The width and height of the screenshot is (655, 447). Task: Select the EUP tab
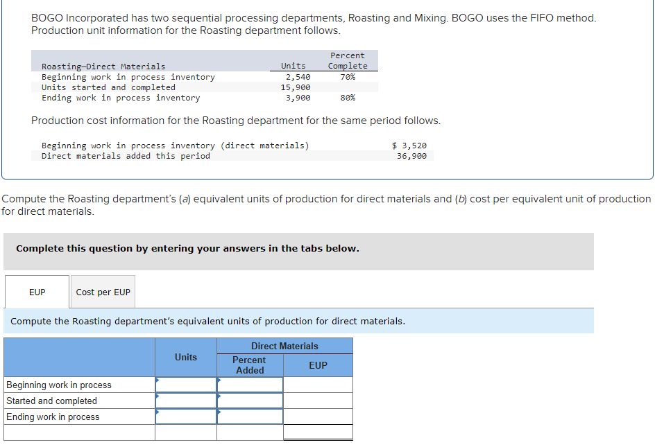pyautogui.click(x=37, y=292)
